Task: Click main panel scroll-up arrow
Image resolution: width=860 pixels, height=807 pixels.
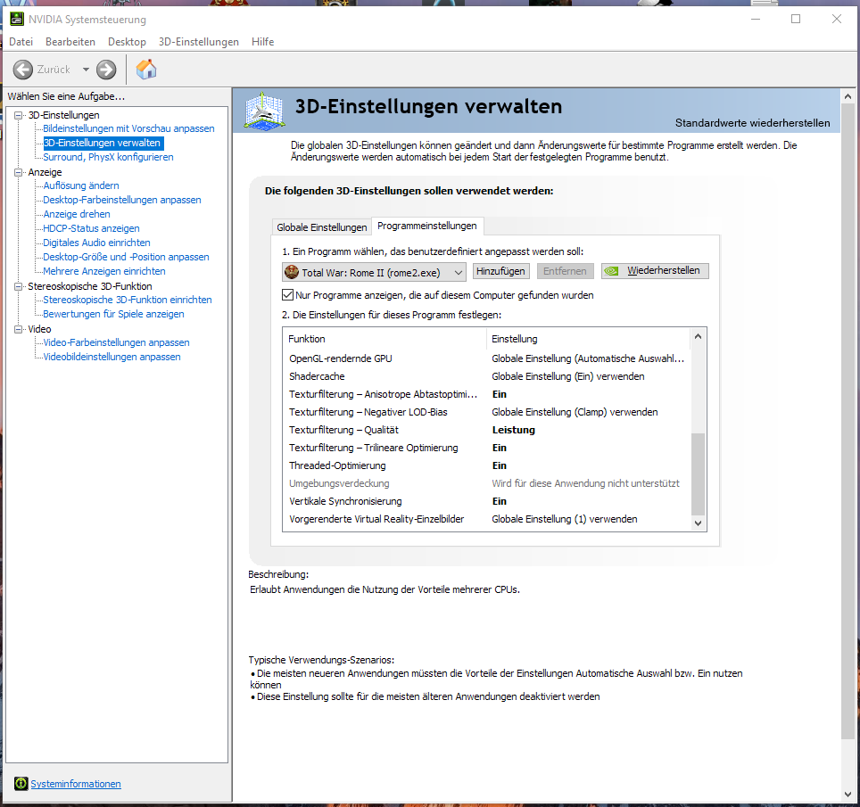Action: [x=848, y=96]
